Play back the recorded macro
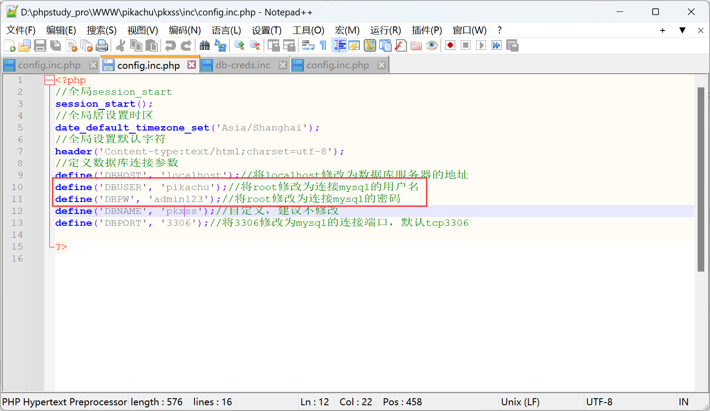Viewport: 710px width, 411px height. coord(481,45)
